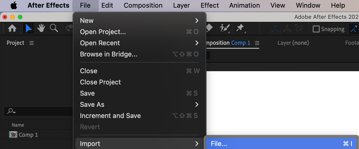Open the Composition menu in menu bar
Viewport: 359px width, 149px height.
point(143,5)
